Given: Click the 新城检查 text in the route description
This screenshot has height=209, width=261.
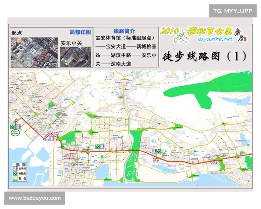Looking at the screenshot, I should pos(146,47).
